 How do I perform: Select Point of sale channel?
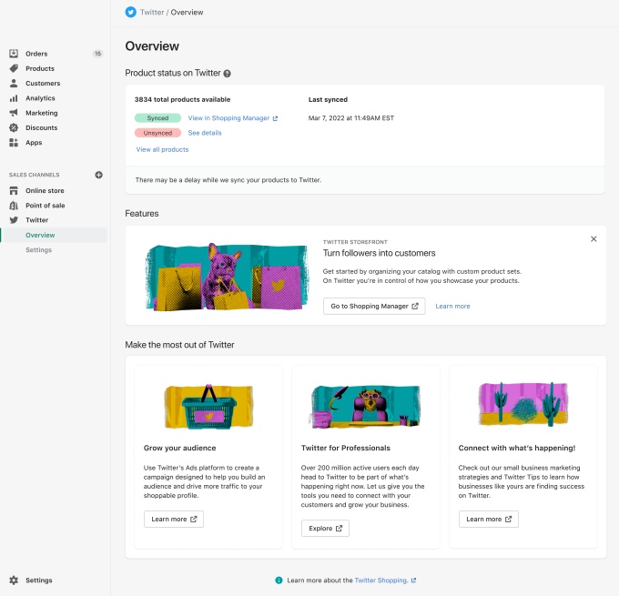pyautogui.click(x=45, y=206)
